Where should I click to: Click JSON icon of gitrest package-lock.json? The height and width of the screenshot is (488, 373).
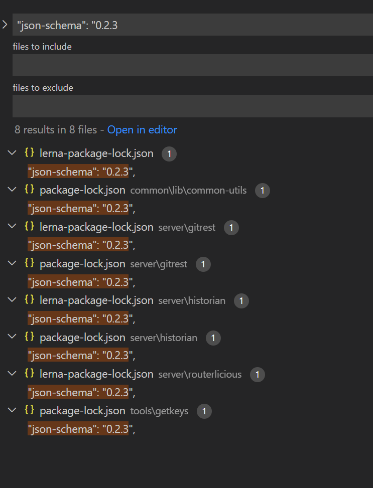(x=30, y=263)
